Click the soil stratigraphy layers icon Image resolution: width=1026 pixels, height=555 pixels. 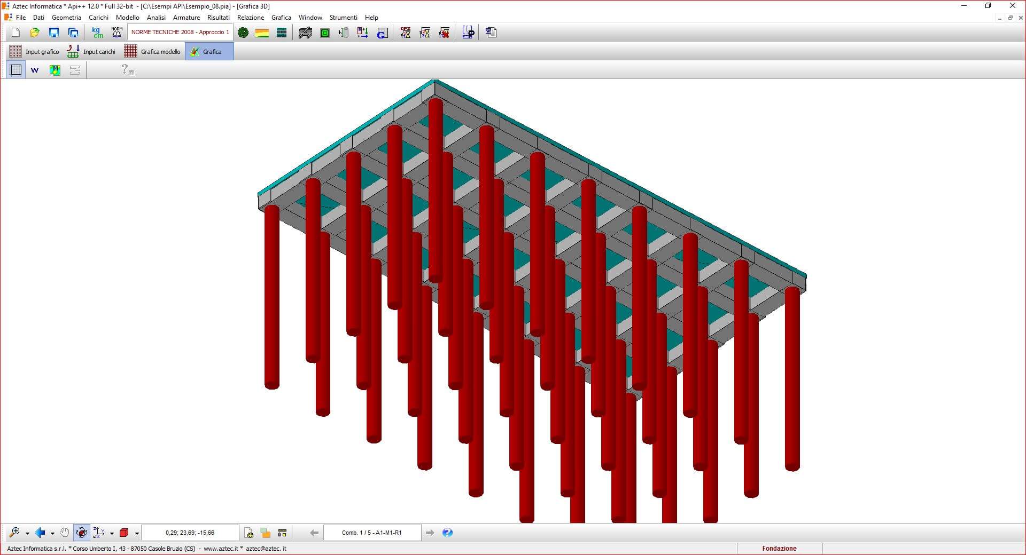(262, 33)
